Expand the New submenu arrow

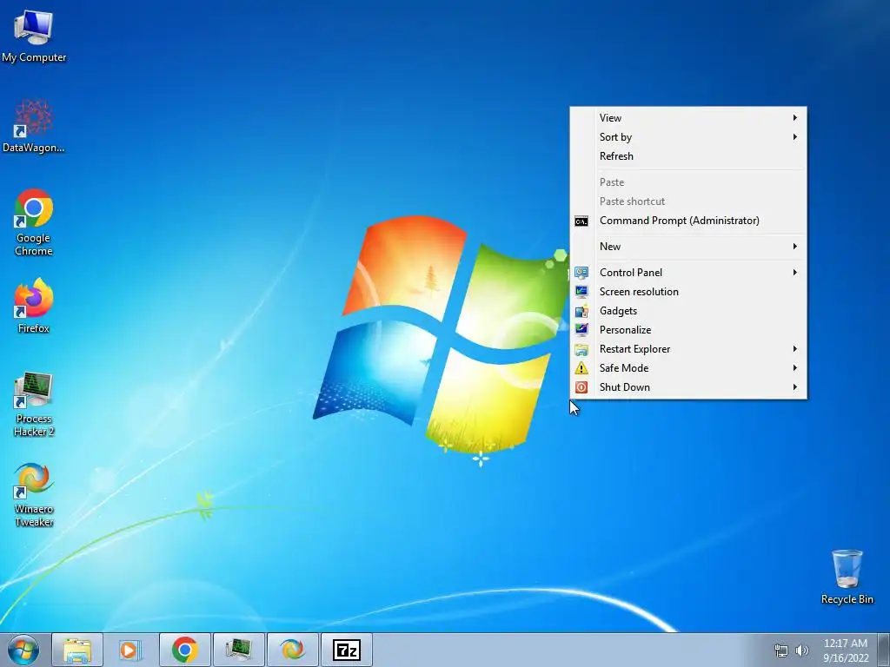(x=794, y=247)
